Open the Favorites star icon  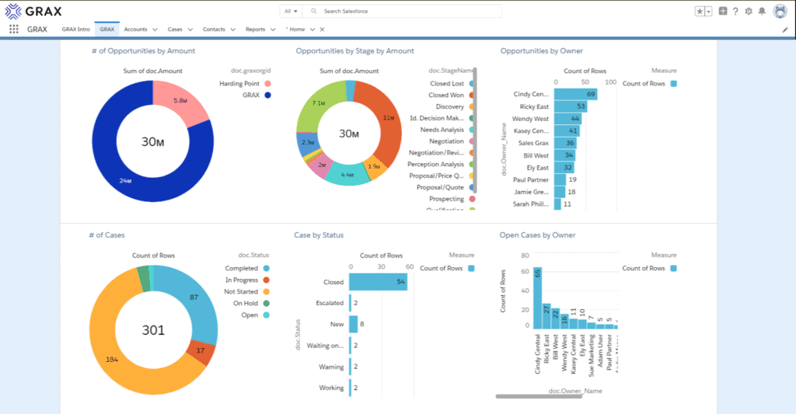[x=700, y=11]
